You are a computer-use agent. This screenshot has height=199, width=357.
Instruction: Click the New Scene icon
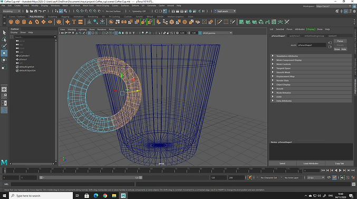point(27,11)
